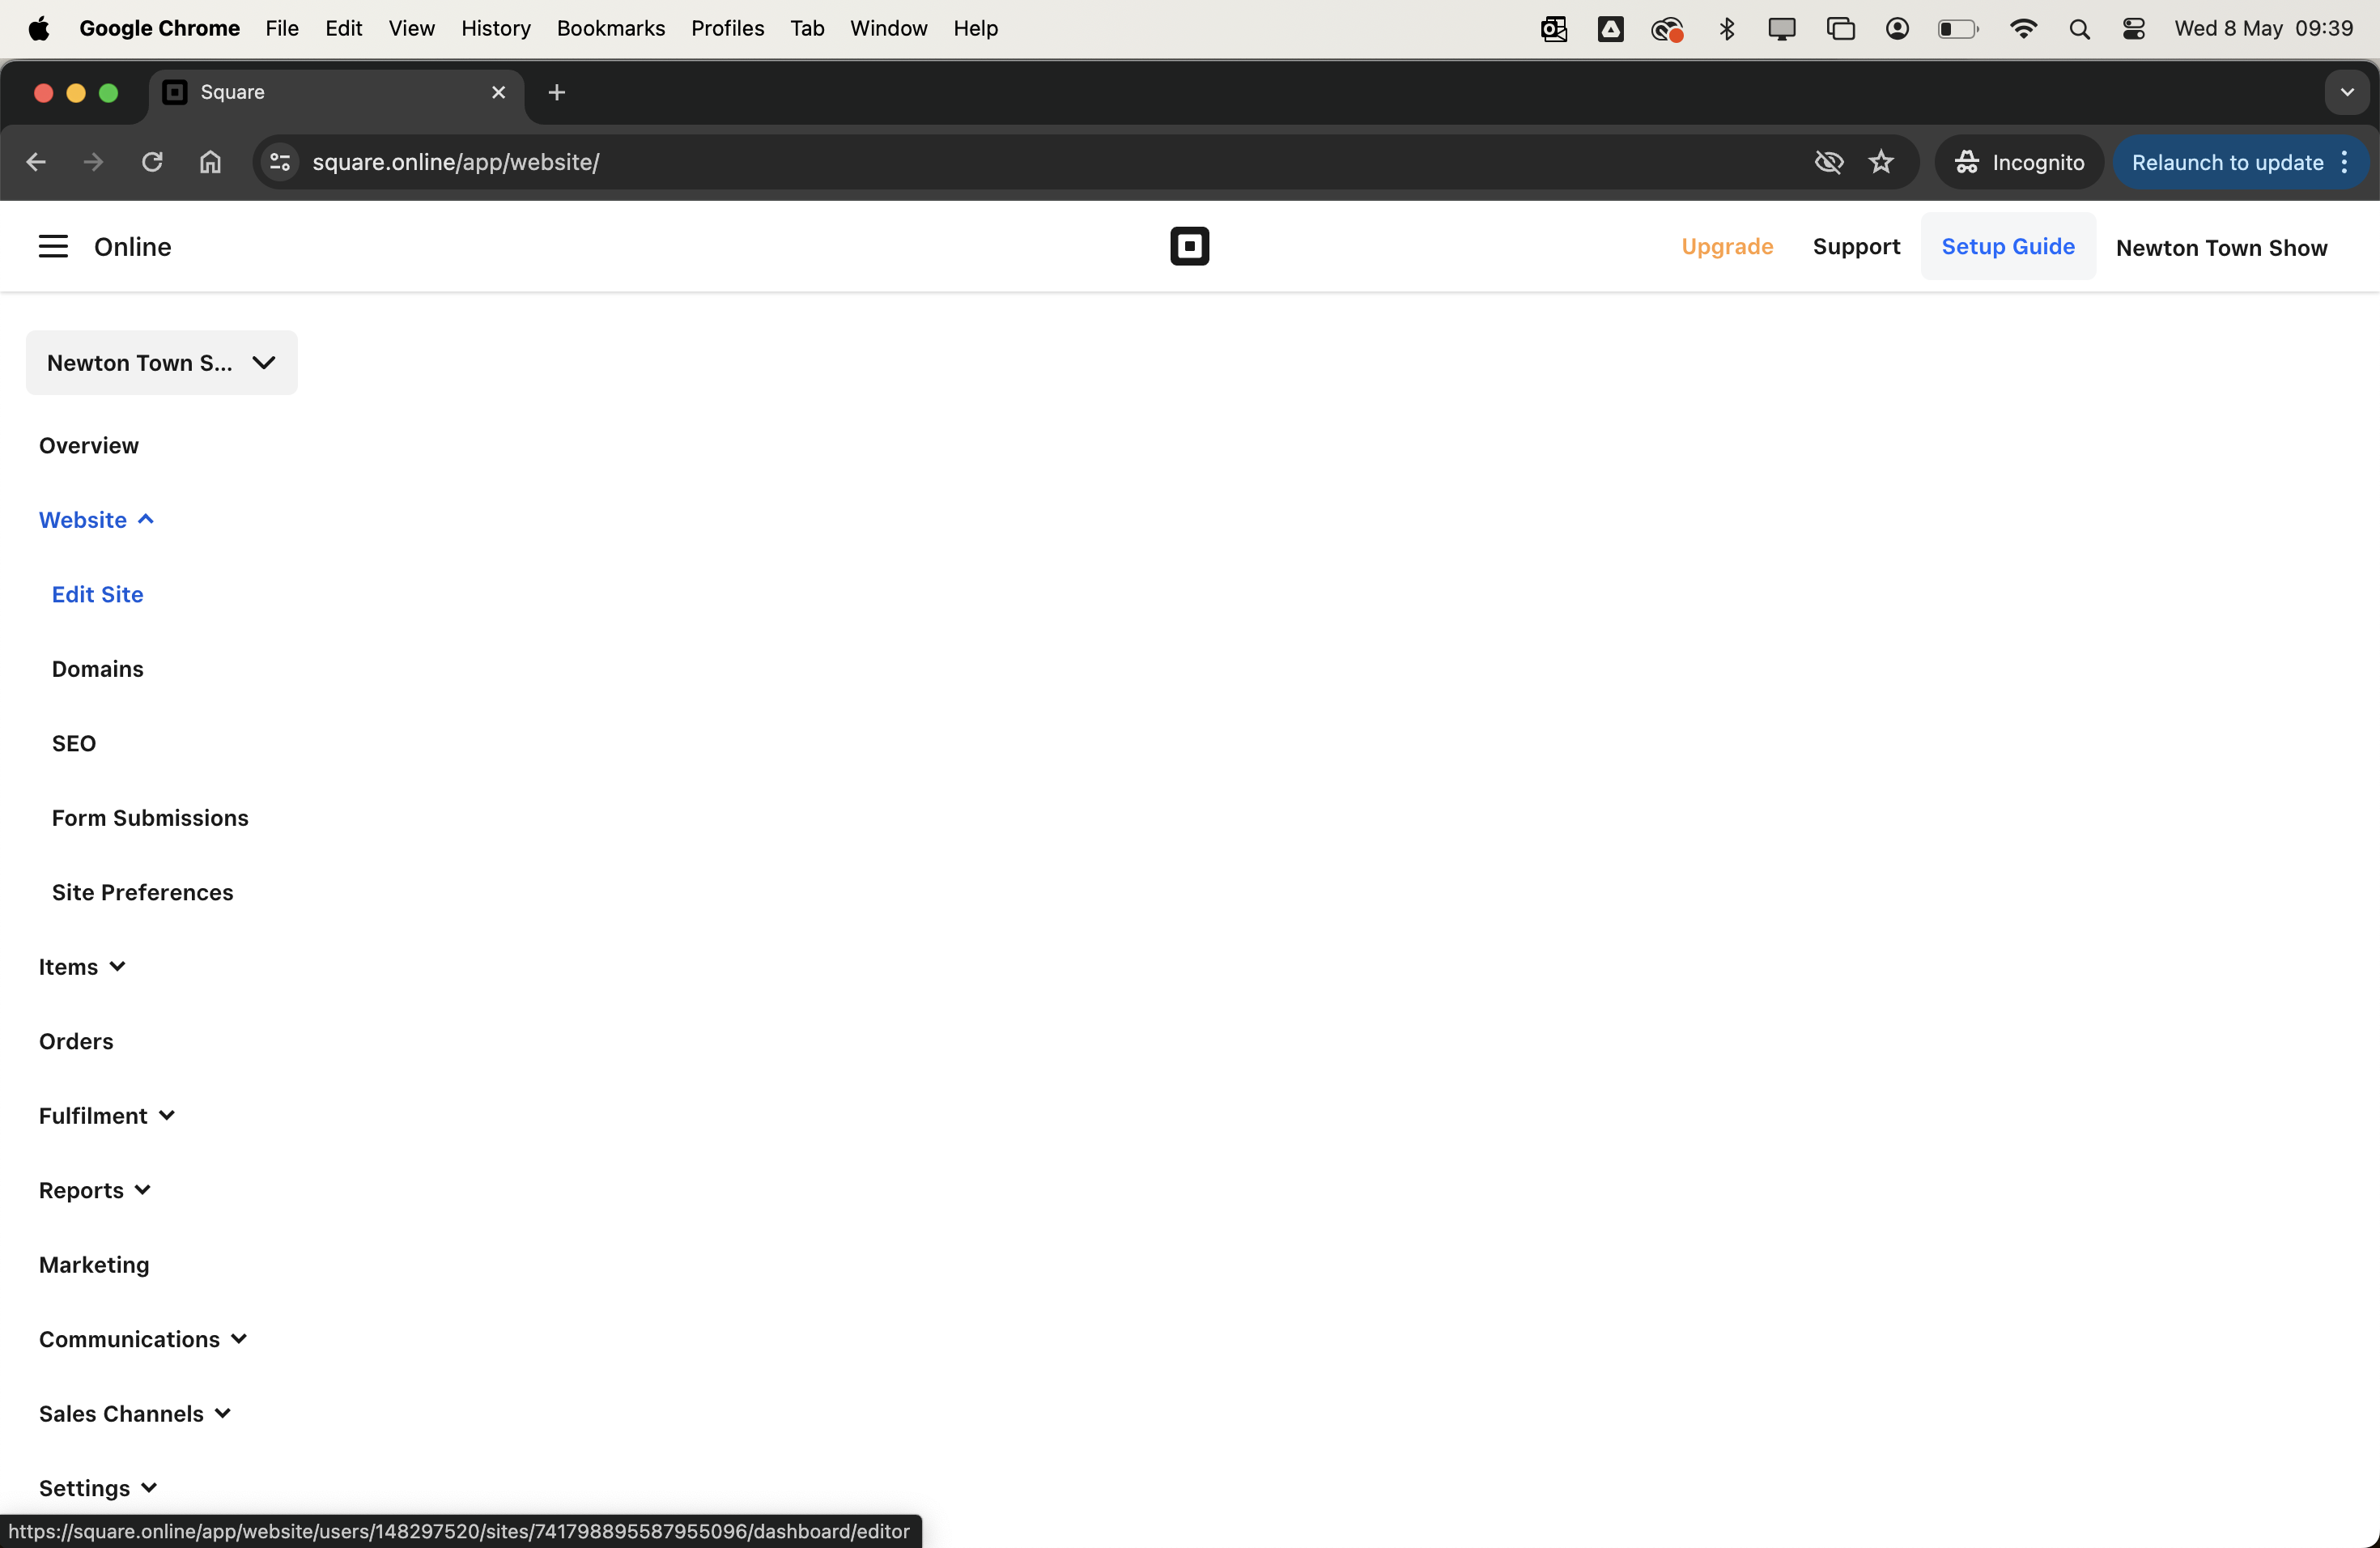
Task: Open the site information icon in address bar
Action: [280, 162]
